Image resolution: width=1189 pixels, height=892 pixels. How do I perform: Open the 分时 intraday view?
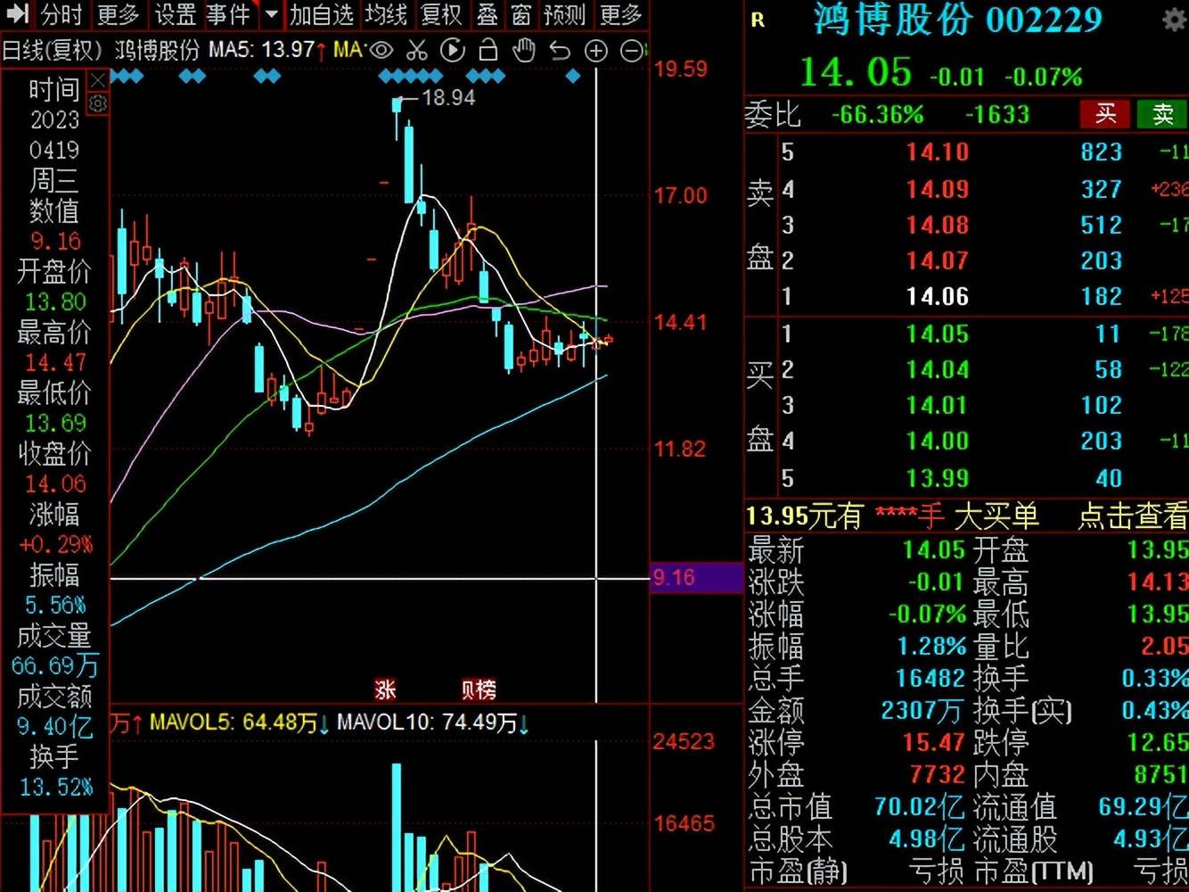(x=61, y=14)
